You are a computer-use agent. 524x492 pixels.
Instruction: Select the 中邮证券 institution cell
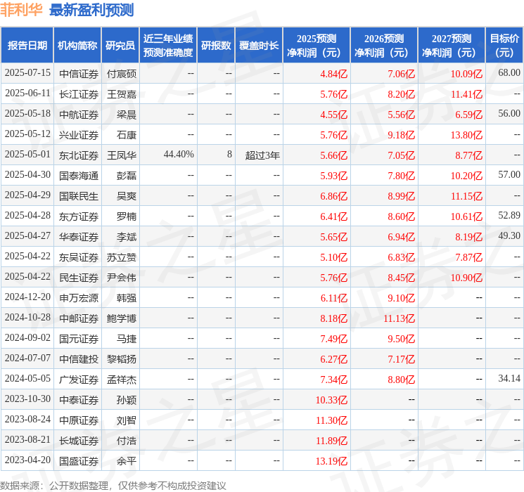tap(79, 318)
